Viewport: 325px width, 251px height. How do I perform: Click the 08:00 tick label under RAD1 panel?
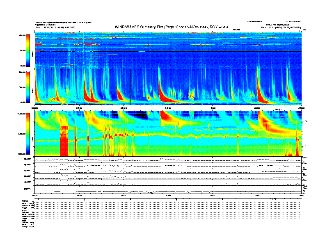124,108
